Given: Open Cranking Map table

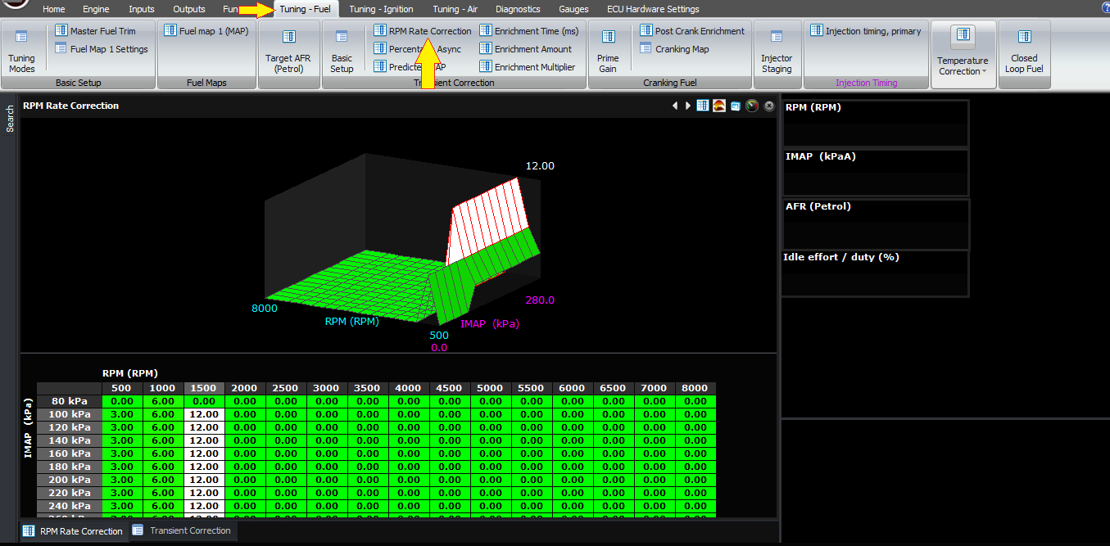Looking at the screenshot, I should point(674,49).
